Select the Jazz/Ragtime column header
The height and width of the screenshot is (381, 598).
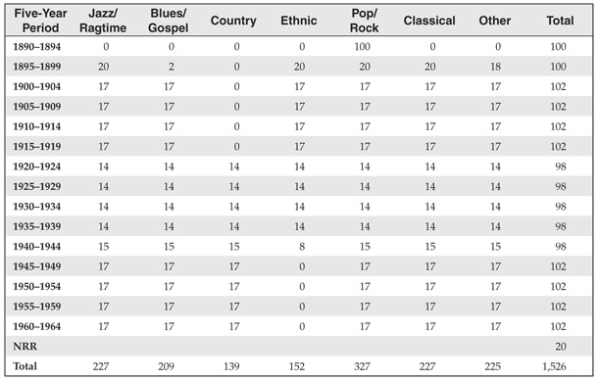(103, 21)
